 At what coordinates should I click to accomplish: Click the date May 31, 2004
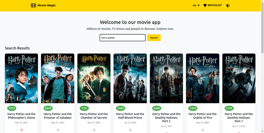[57, 123]
